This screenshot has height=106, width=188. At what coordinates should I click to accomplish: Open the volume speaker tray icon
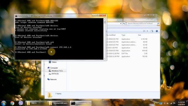(x=168, y=103)
